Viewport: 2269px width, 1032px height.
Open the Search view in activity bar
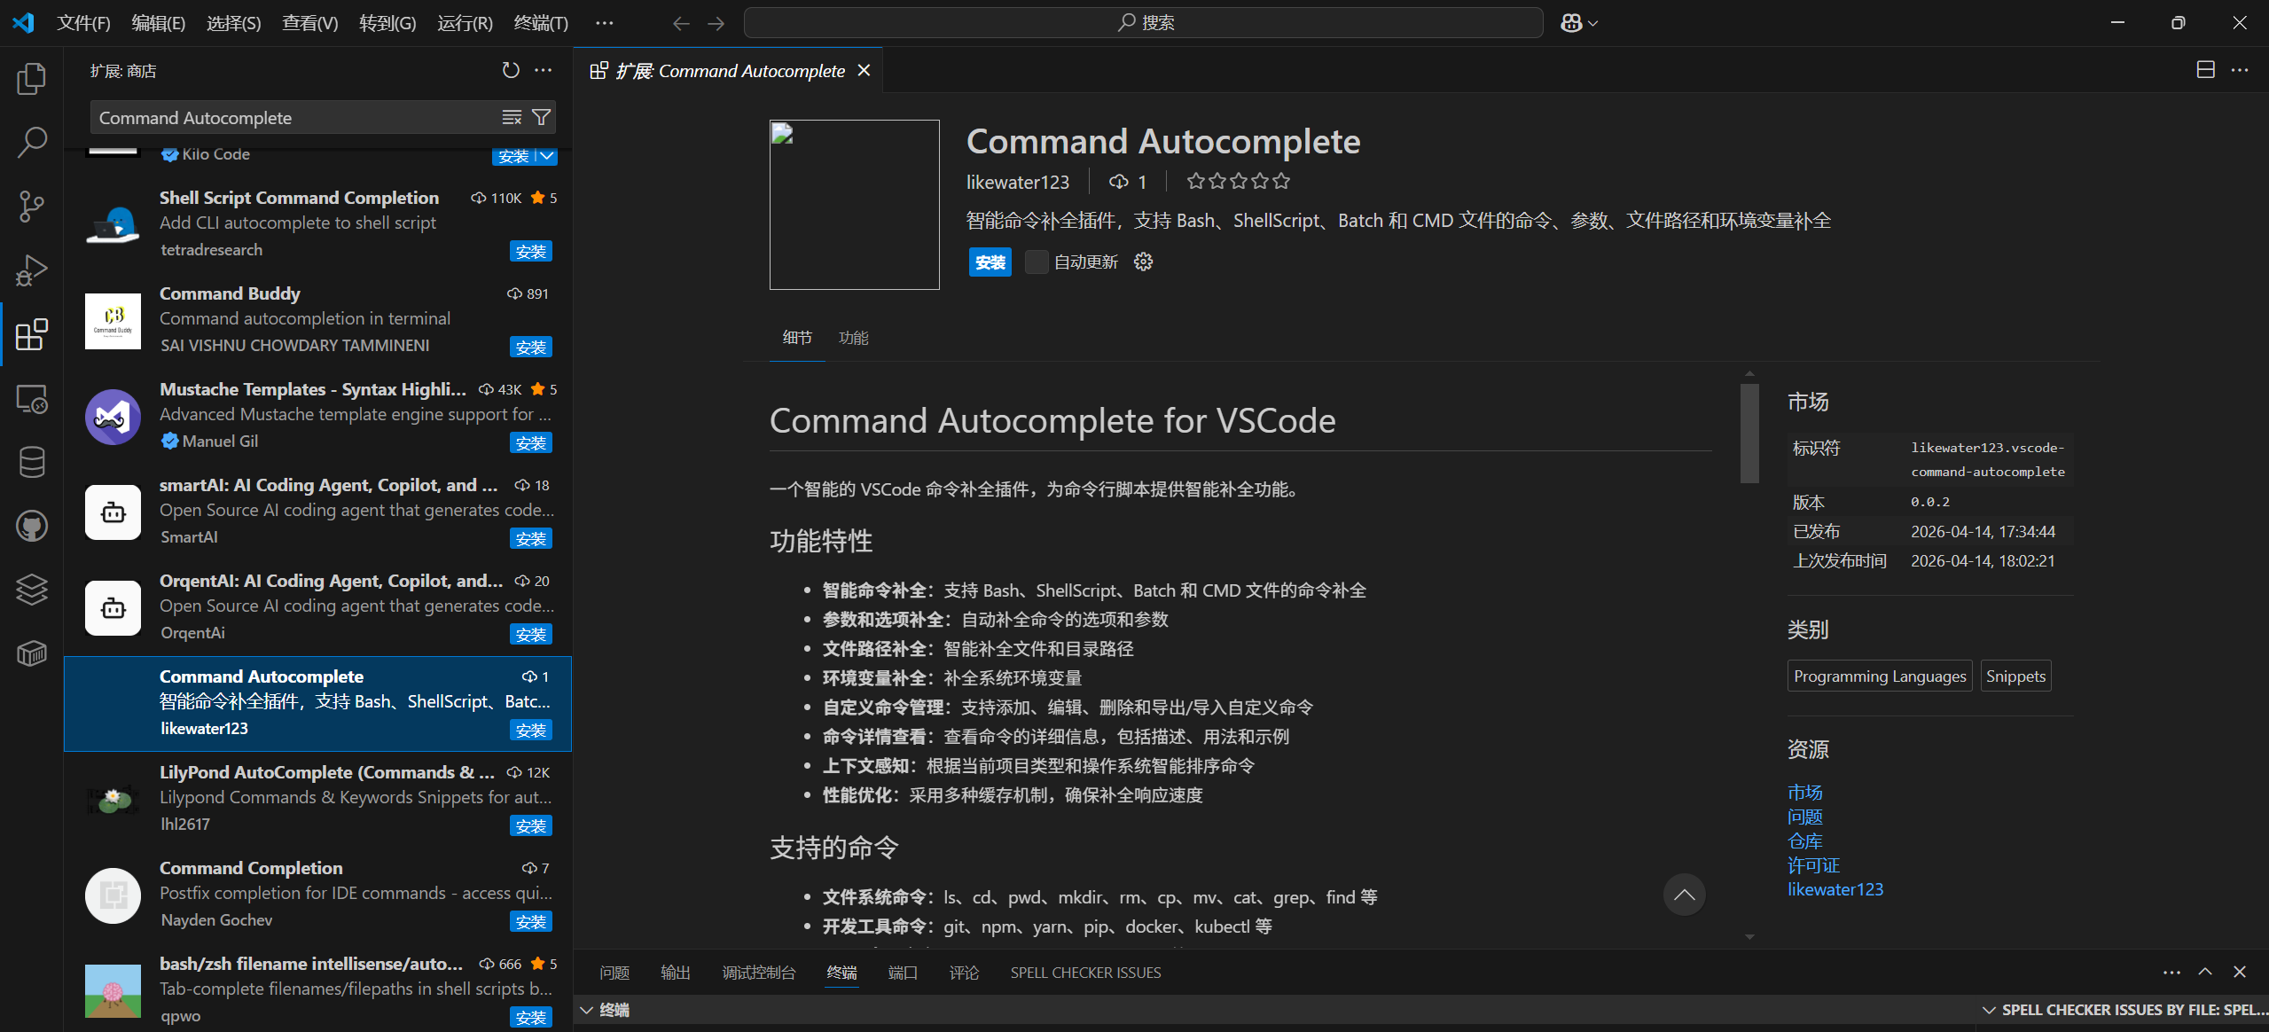(32, 142)
